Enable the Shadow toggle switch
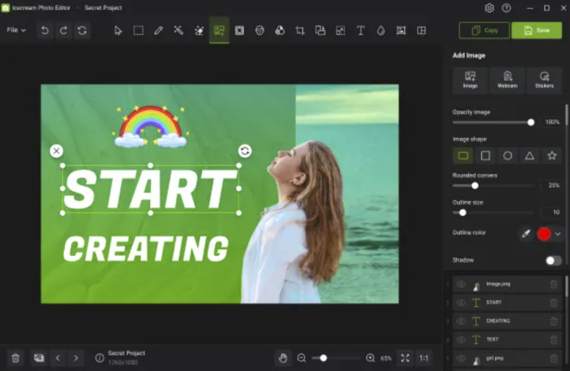 pos(553,261)
